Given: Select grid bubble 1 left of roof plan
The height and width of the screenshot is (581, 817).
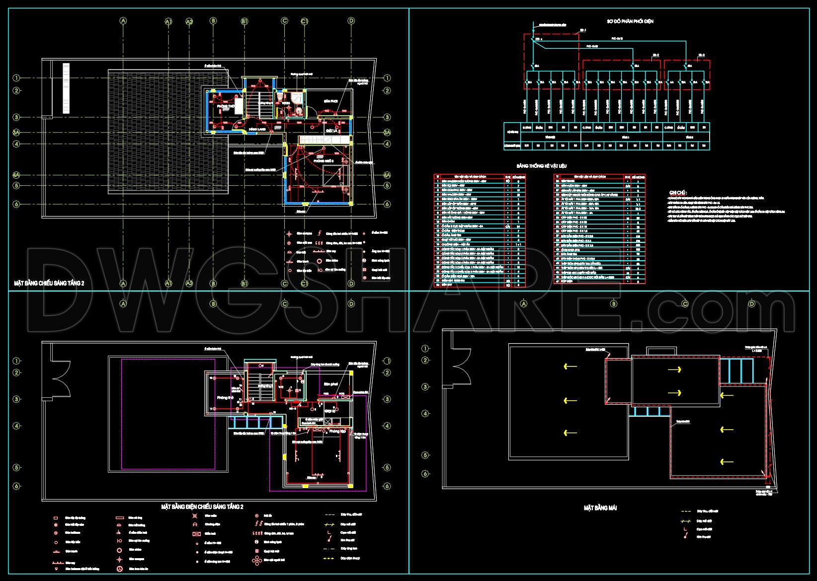Looking at the screenshot, I should [425, 349].
